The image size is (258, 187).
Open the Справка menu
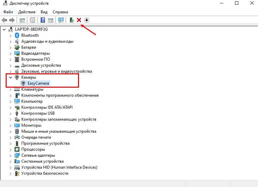[x=60, y=12]
